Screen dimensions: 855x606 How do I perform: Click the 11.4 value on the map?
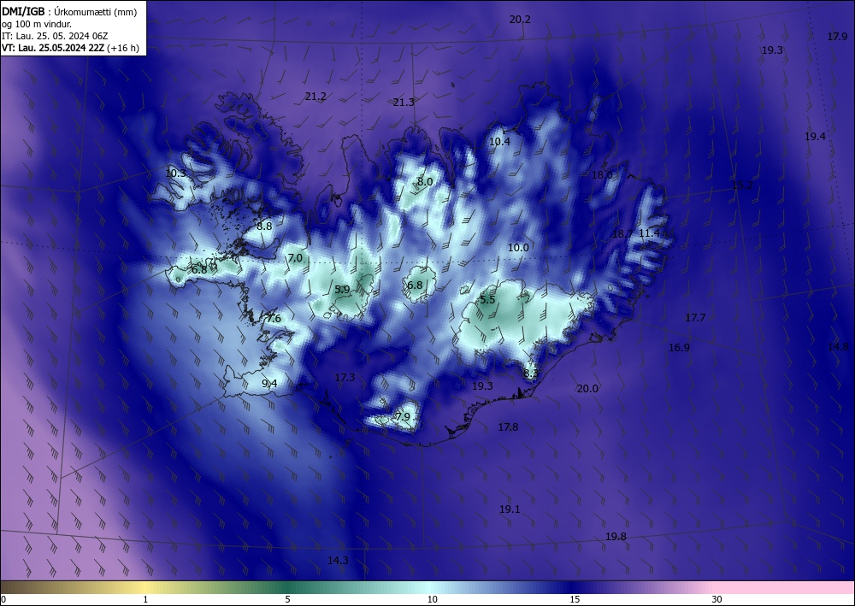649,233
